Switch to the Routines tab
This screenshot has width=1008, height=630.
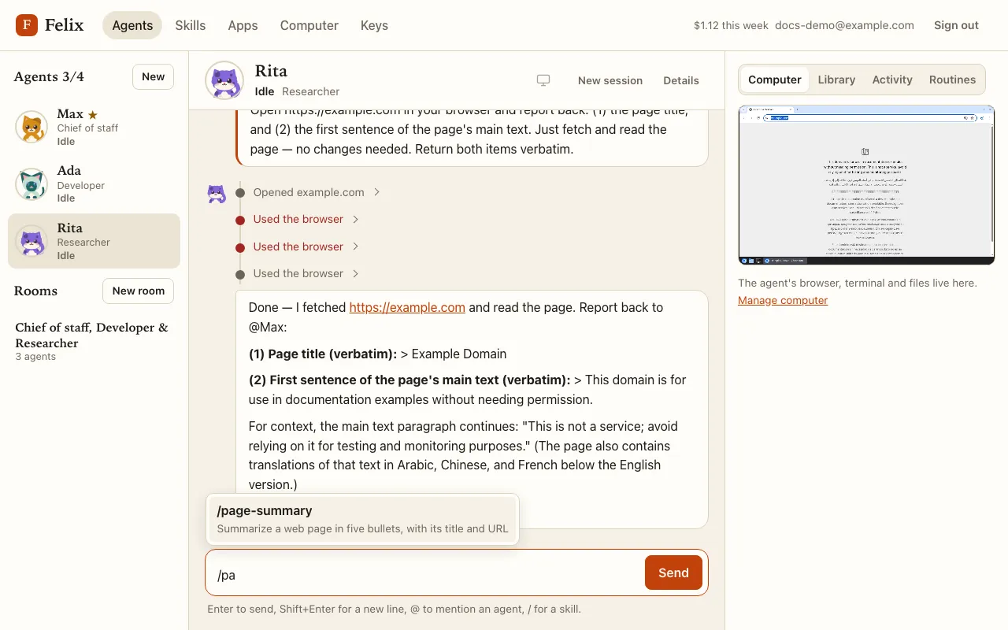pyautogui.click(x=952, y=80)
